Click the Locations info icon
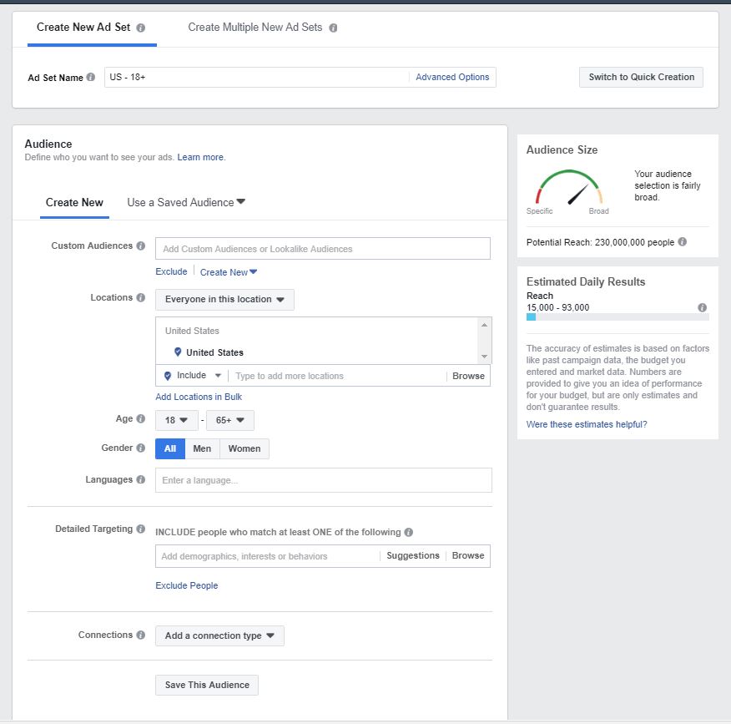This screenshot has height=724, width=731. (x=141, y=297)
